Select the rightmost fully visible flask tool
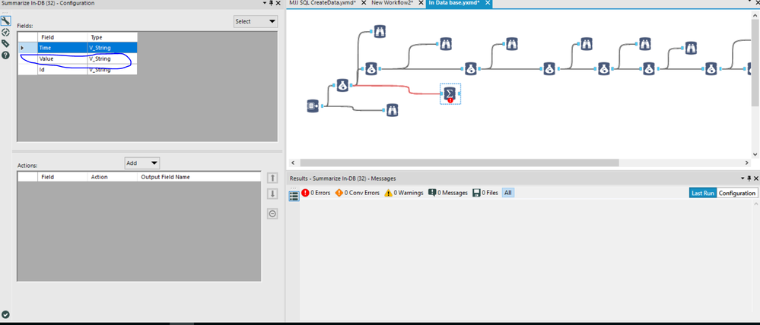The width and height of the screenshot is (760, 325). 711,68
